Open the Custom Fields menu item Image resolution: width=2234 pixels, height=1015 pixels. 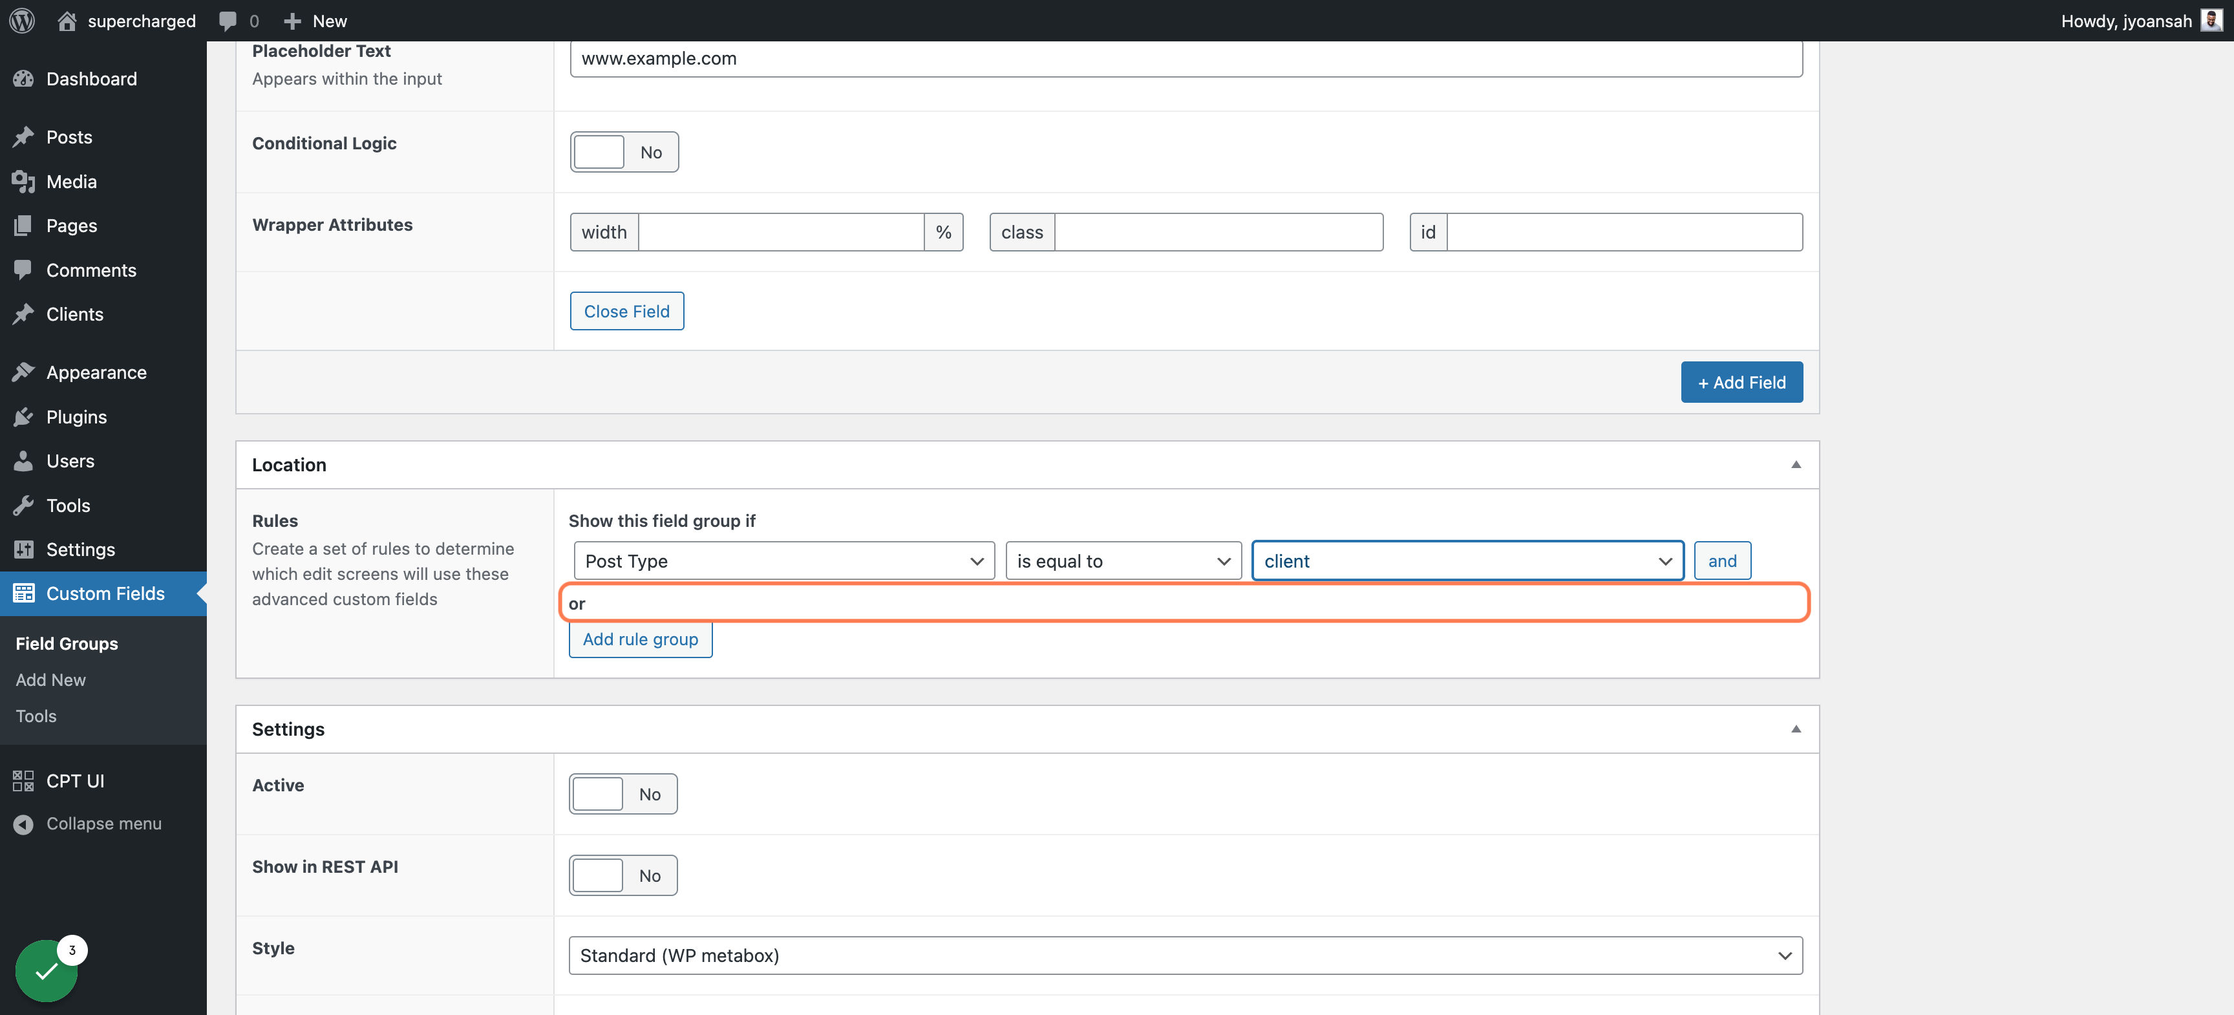coord(103,593)
